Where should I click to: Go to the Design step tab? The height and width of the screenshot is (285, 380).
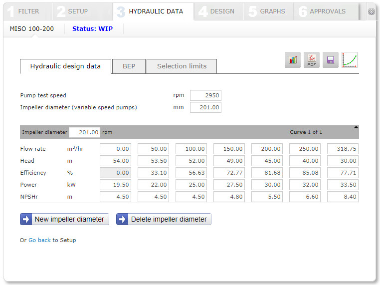click(x=217, y=11)
